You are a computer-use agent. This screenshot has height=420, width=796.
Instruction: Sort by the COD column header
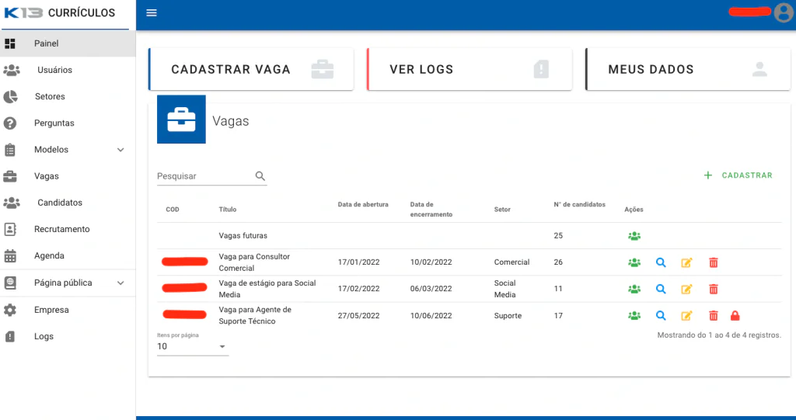click(x=173, y=210)
